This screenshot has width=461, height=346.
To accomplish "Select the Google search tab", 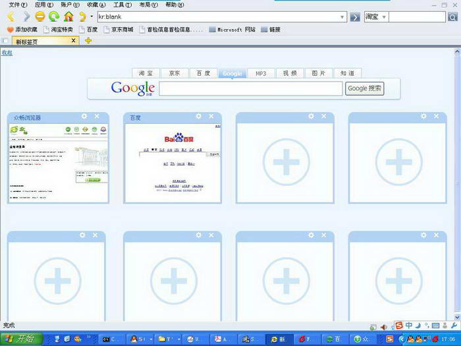I will [x=232, y=73].
